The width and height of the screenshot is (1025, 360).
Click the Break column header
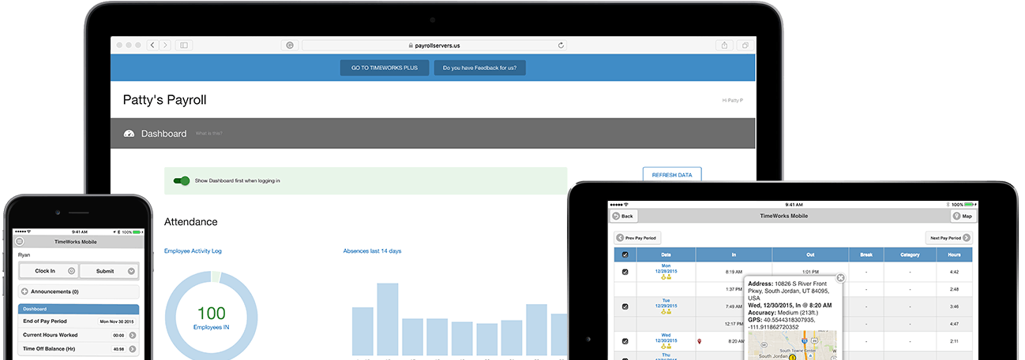click(865, 254)
